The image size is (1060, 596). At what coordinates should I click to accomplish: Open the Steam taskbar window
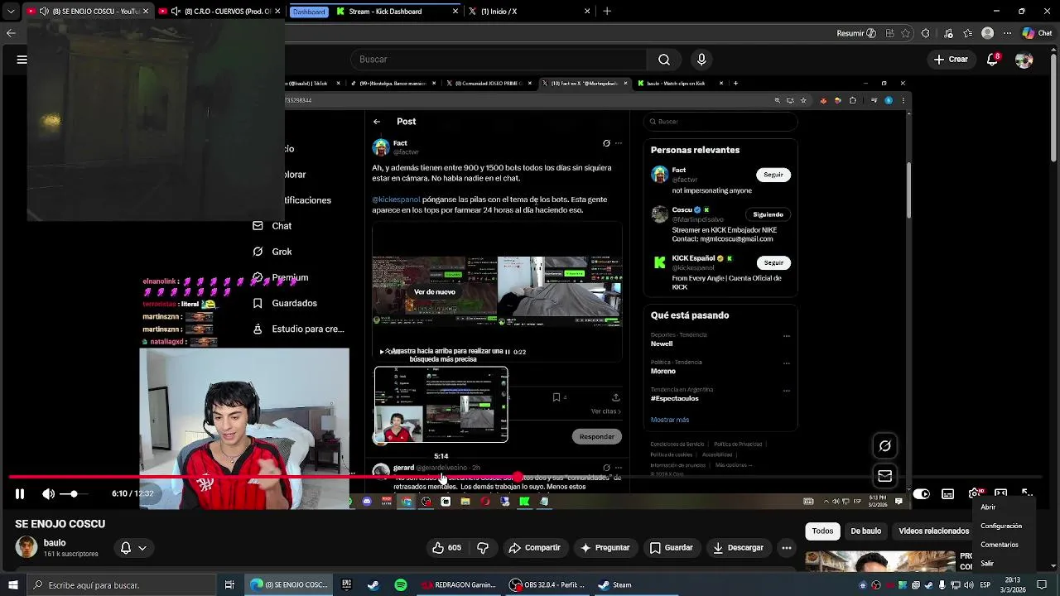pyautogui.click(x=615, y=585)
